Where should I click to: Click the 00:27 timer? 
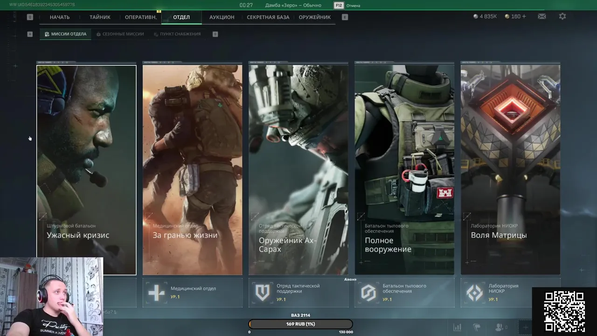[x=246, y=5]
